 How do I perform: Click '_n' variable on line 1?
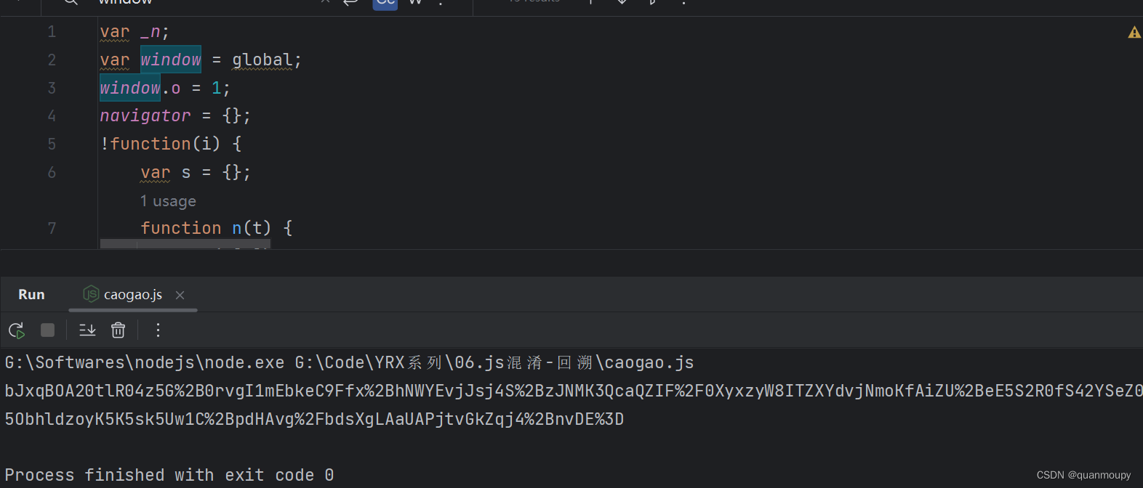(x=150, y=32)
